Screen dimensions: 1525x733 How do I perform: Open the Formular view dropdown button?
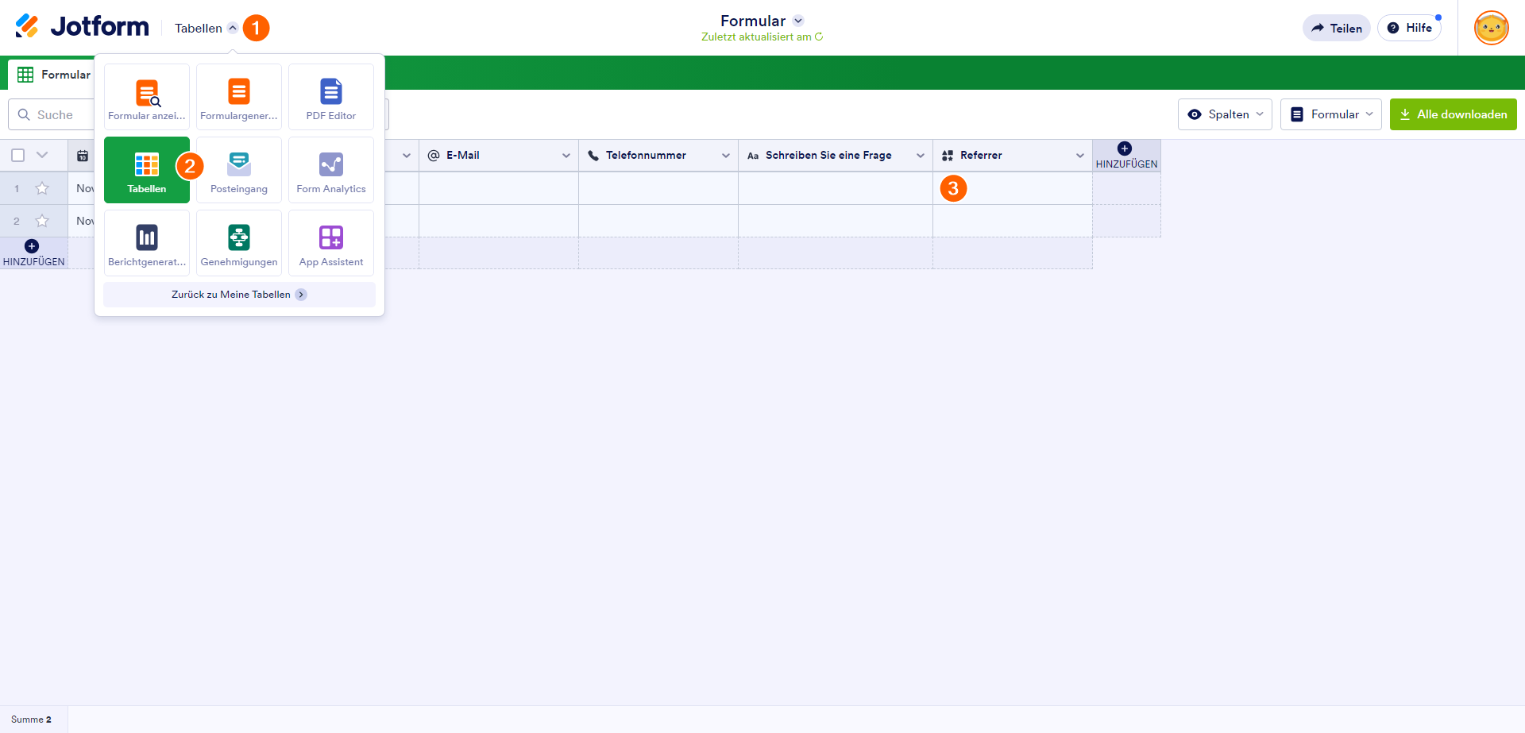[1331, 114]
